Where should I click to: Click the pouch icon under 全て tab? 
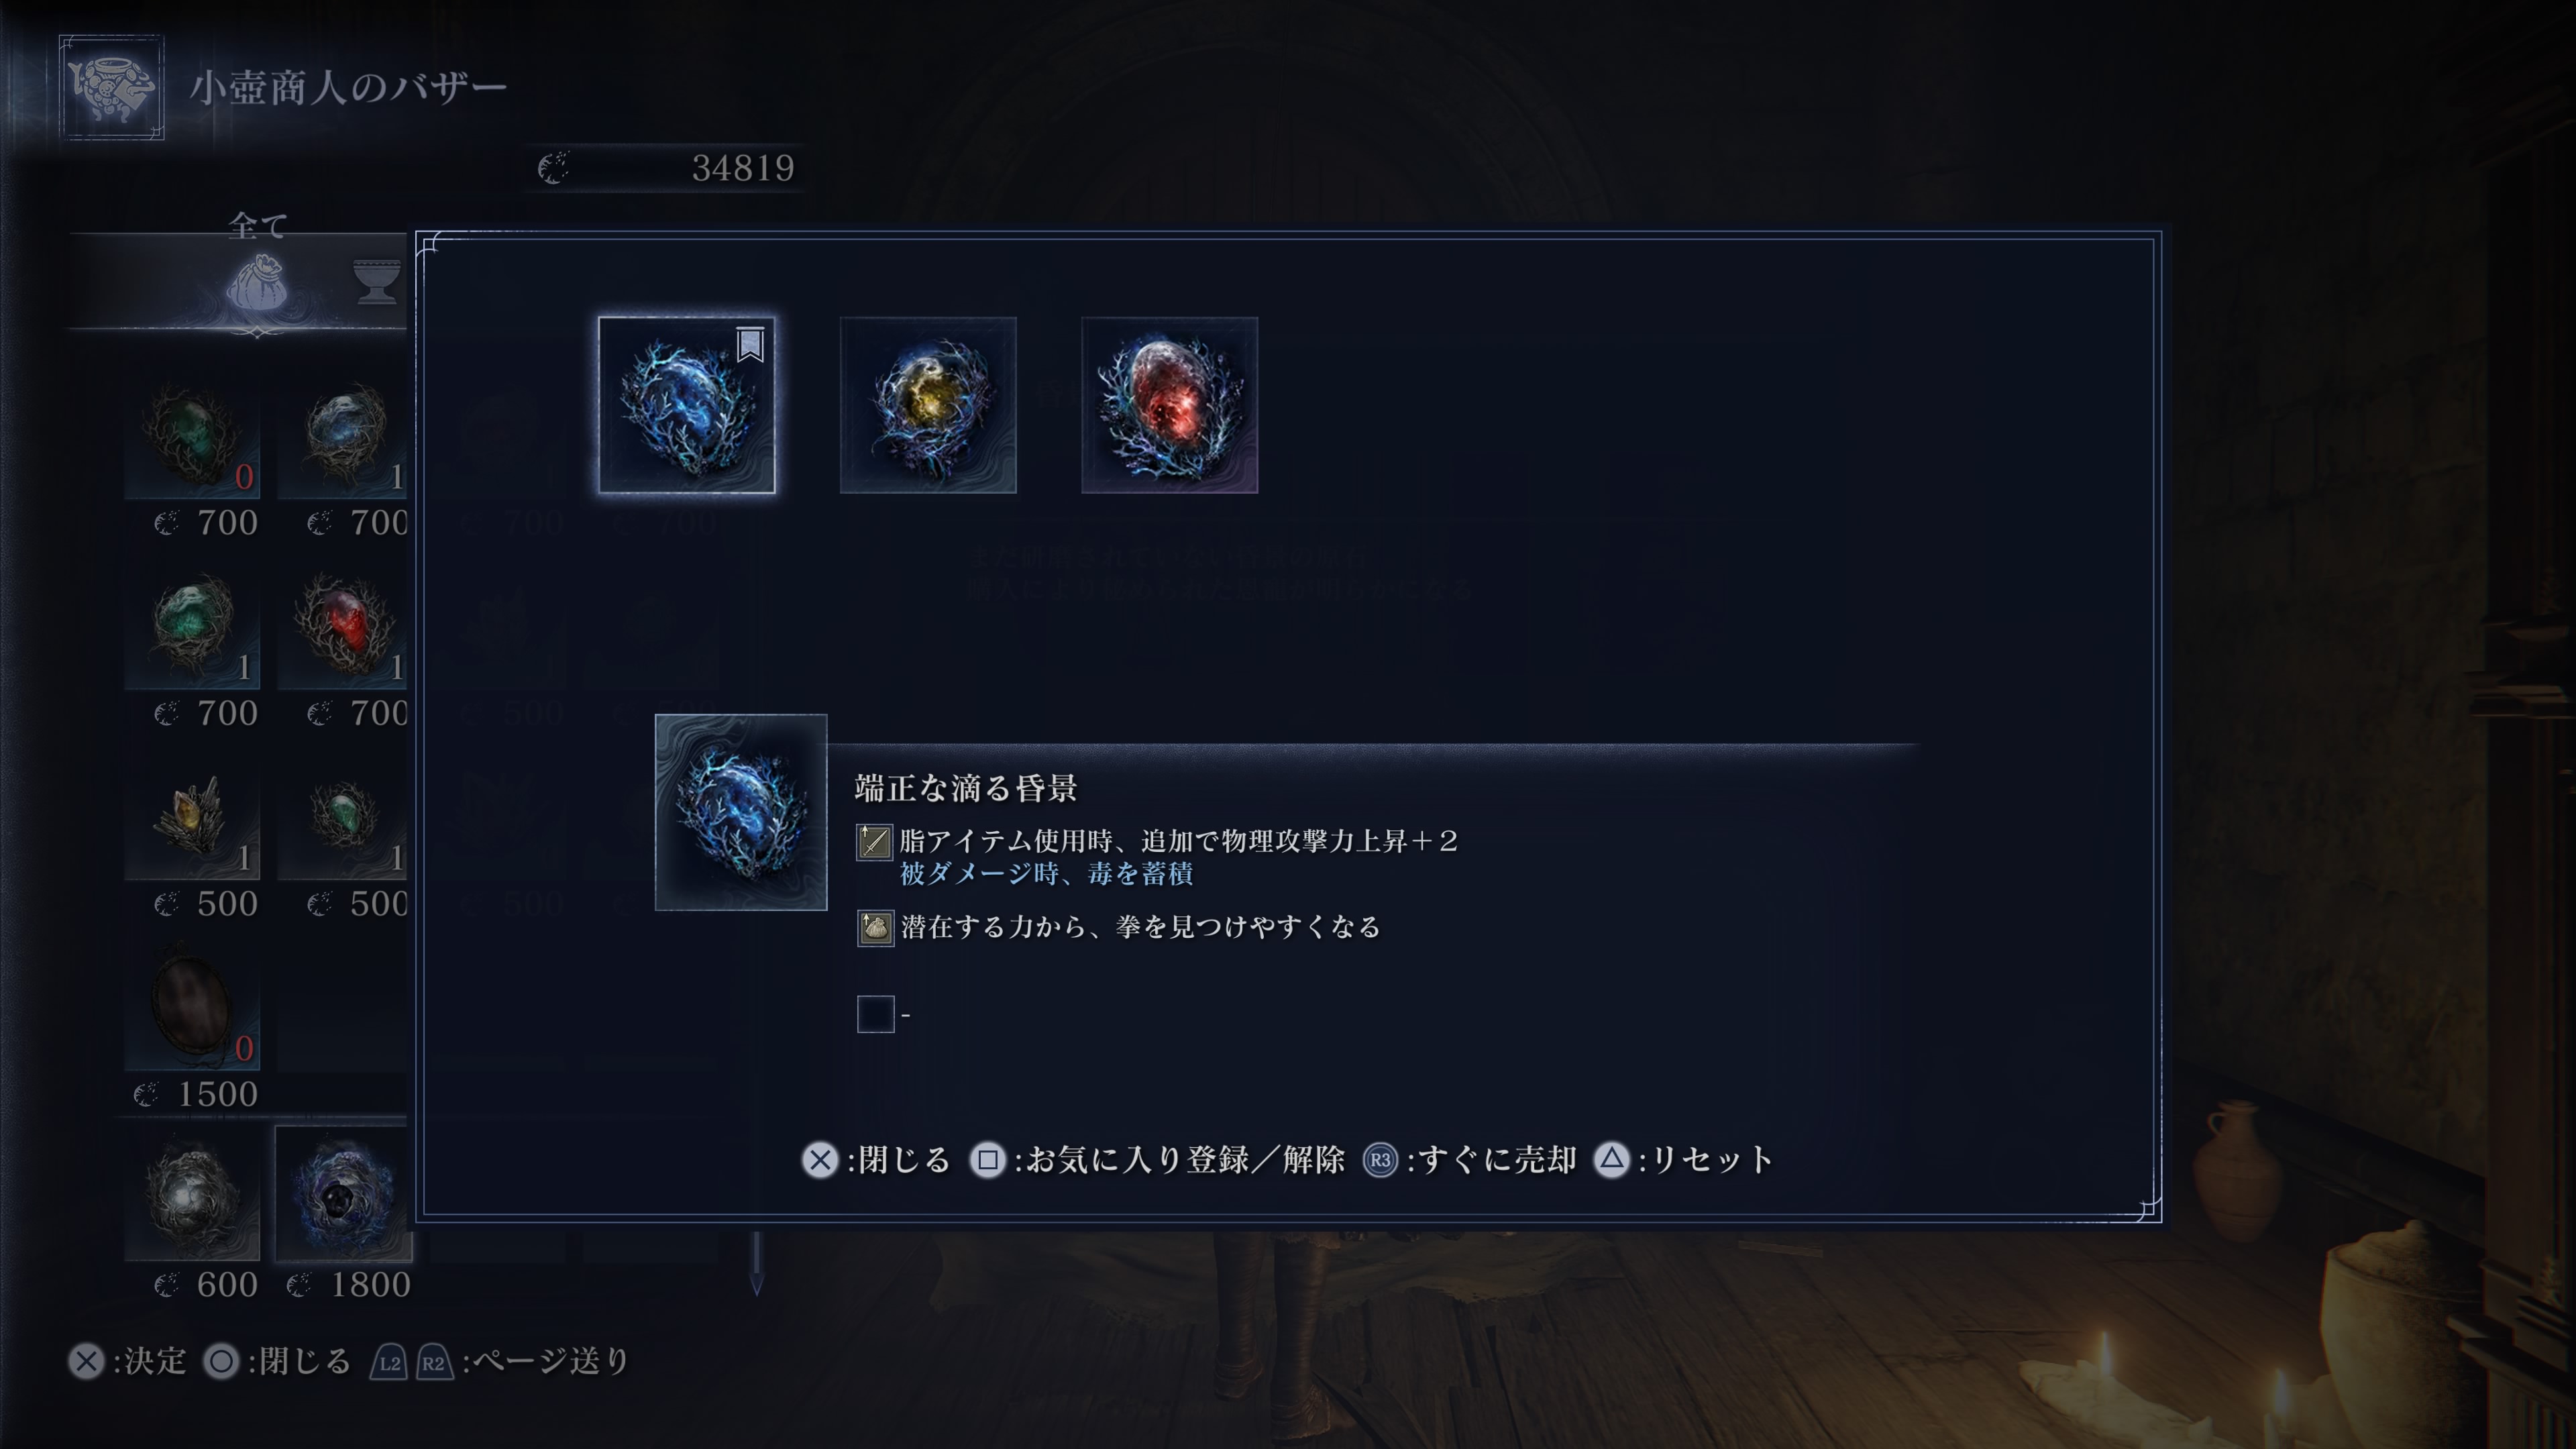pyautogui.click(x=257, y=283)
